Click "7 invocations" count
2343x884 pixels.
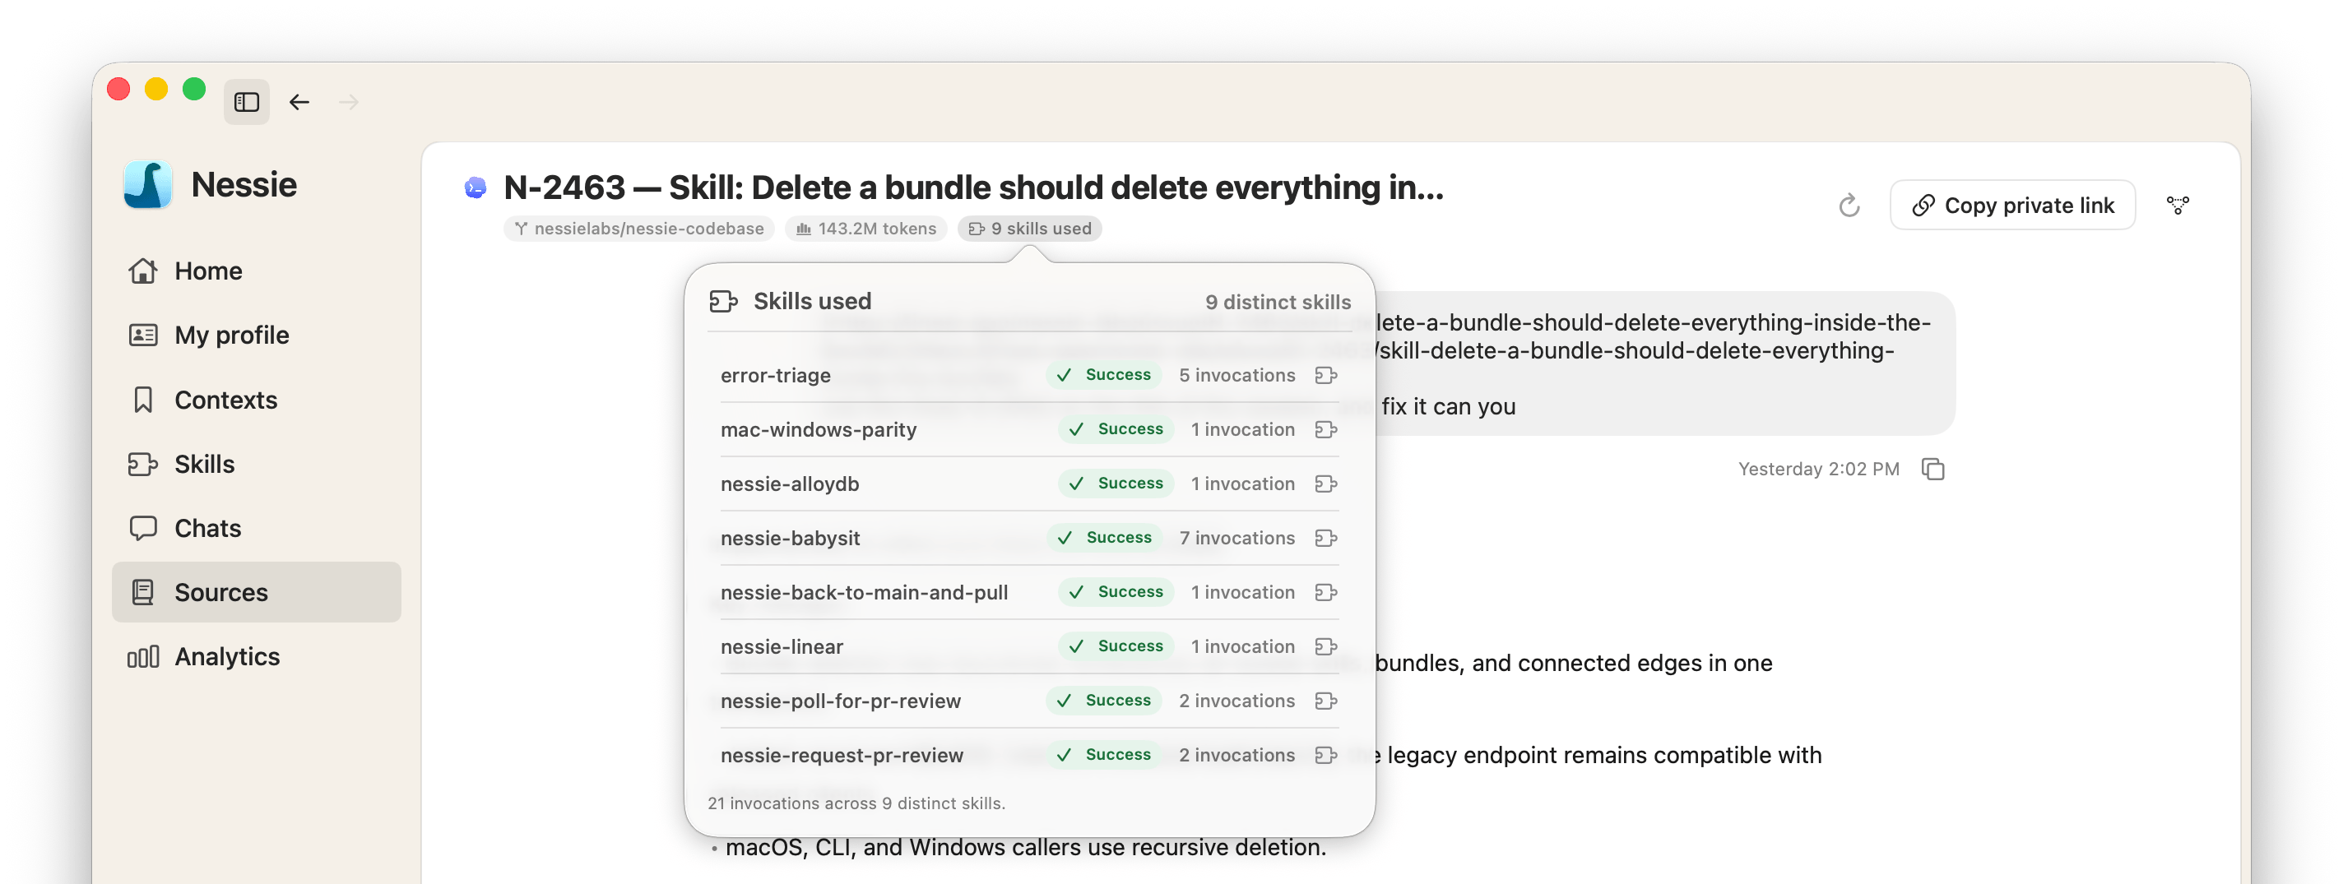(x=1237, y=538)
